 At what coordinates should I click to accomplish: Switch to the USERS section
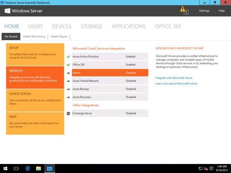pos(35,26)
